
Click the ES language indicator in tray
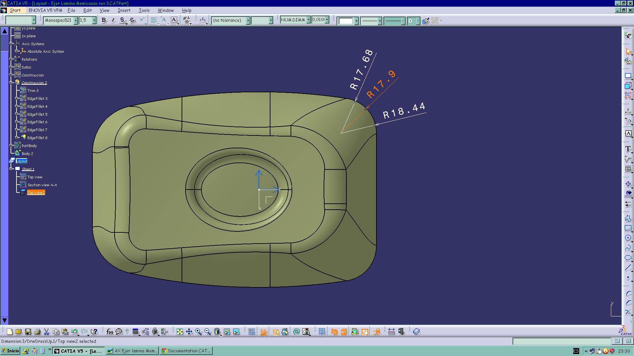576,351
